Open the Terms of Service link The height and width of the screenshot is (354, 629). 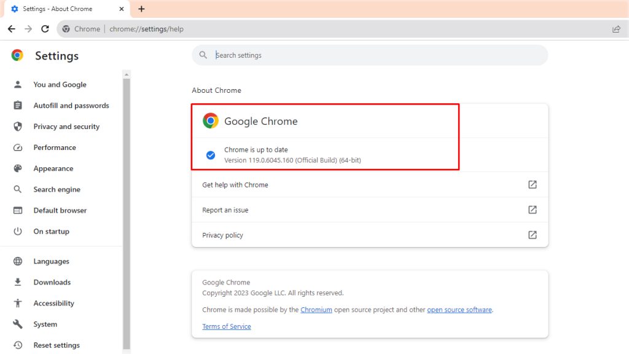(x=226, y=326)
